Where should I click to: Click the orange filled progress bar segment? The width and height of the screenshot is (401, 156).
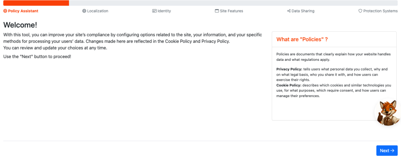pyautogui.click(x=36, y=3)
